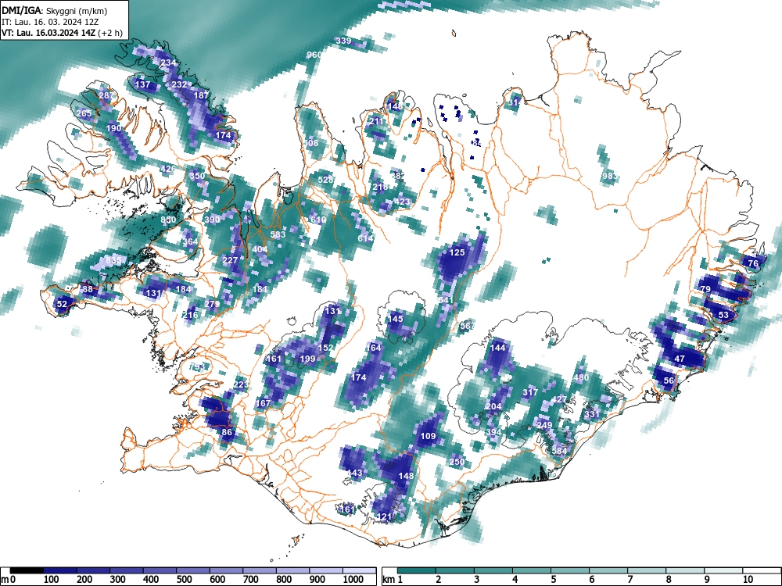
Task: Click the 1000 label on the metre legend
Action: (353, 580)
